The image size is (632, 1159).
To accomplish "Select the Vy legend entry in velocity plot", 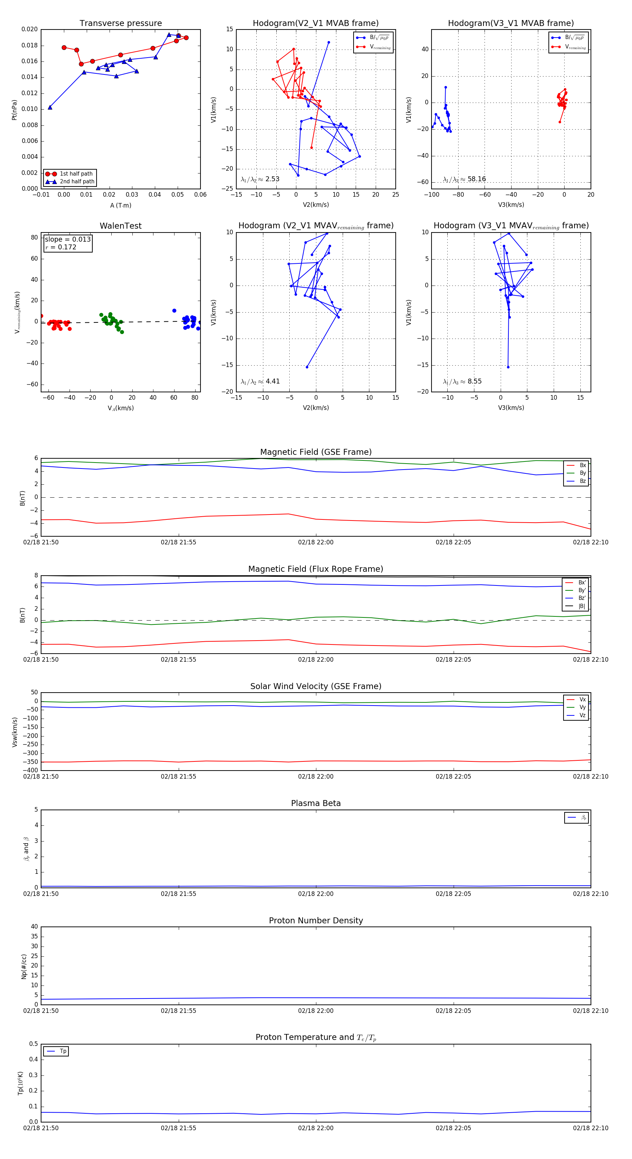I will pos(576,707).
